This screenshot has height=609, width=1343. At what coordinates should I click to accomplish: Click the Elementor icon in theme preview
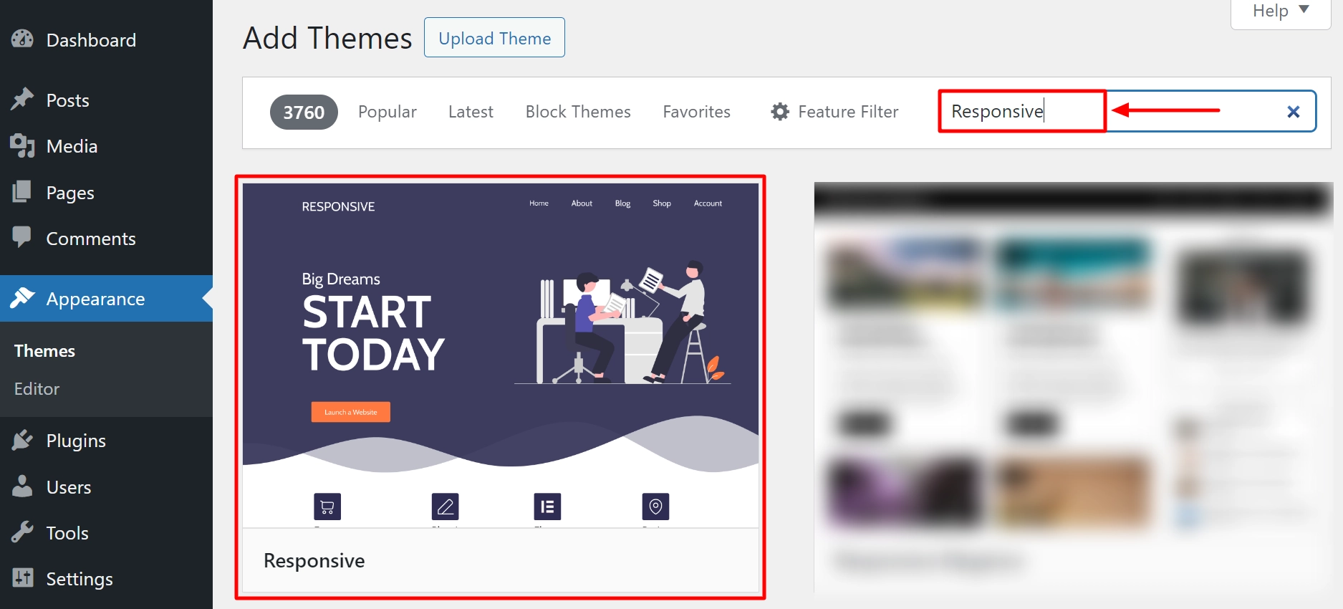(x=547, y=507)
